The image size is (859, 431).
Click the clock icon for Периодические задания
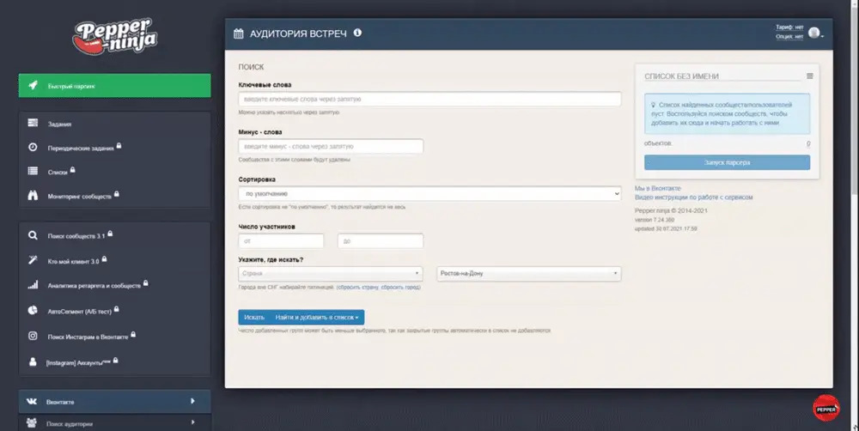(33, 148)
